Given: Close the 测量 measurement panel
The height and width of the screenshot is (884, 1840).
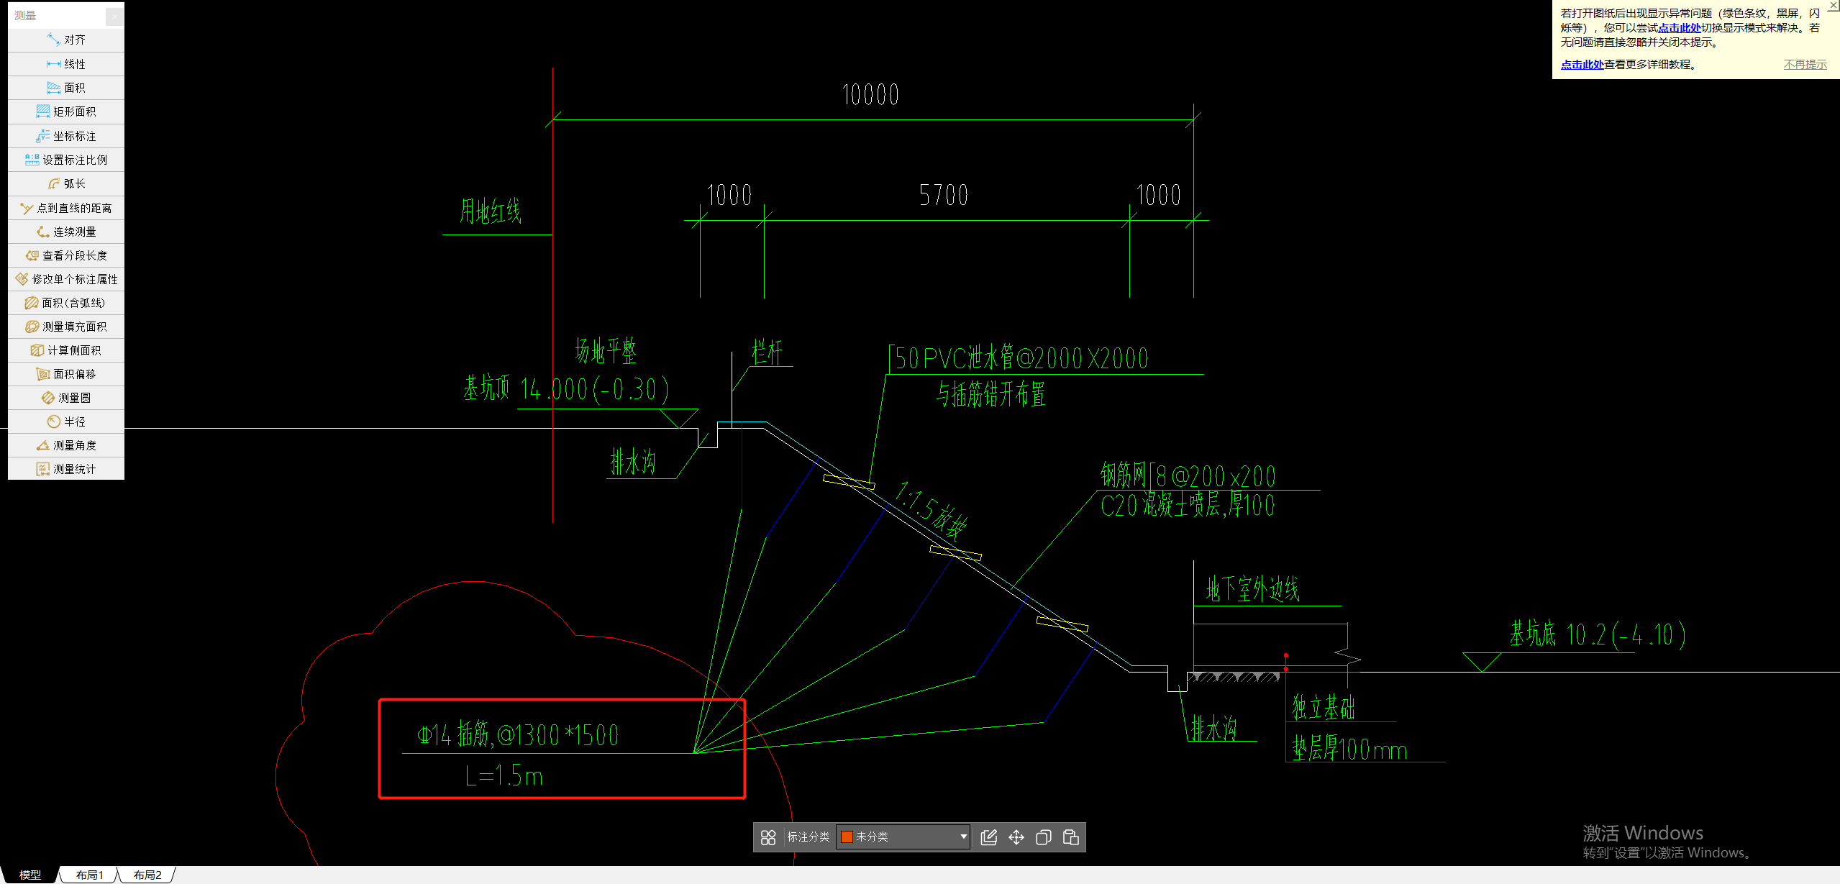Looking at the screenshot, I should [114, 16].
